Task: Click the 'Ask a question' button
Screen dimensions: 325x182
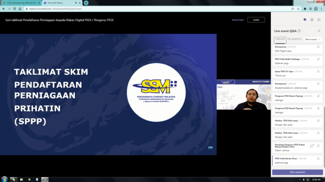Action: [297, 172]
